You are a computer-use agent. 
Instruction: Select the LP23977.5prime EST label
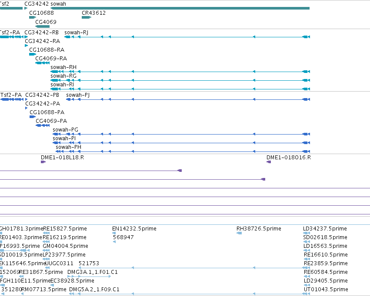(x=64, y=255)
